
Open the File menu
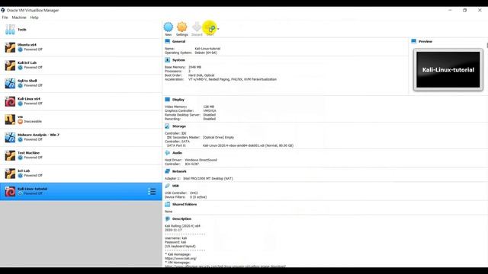(5, 18)
